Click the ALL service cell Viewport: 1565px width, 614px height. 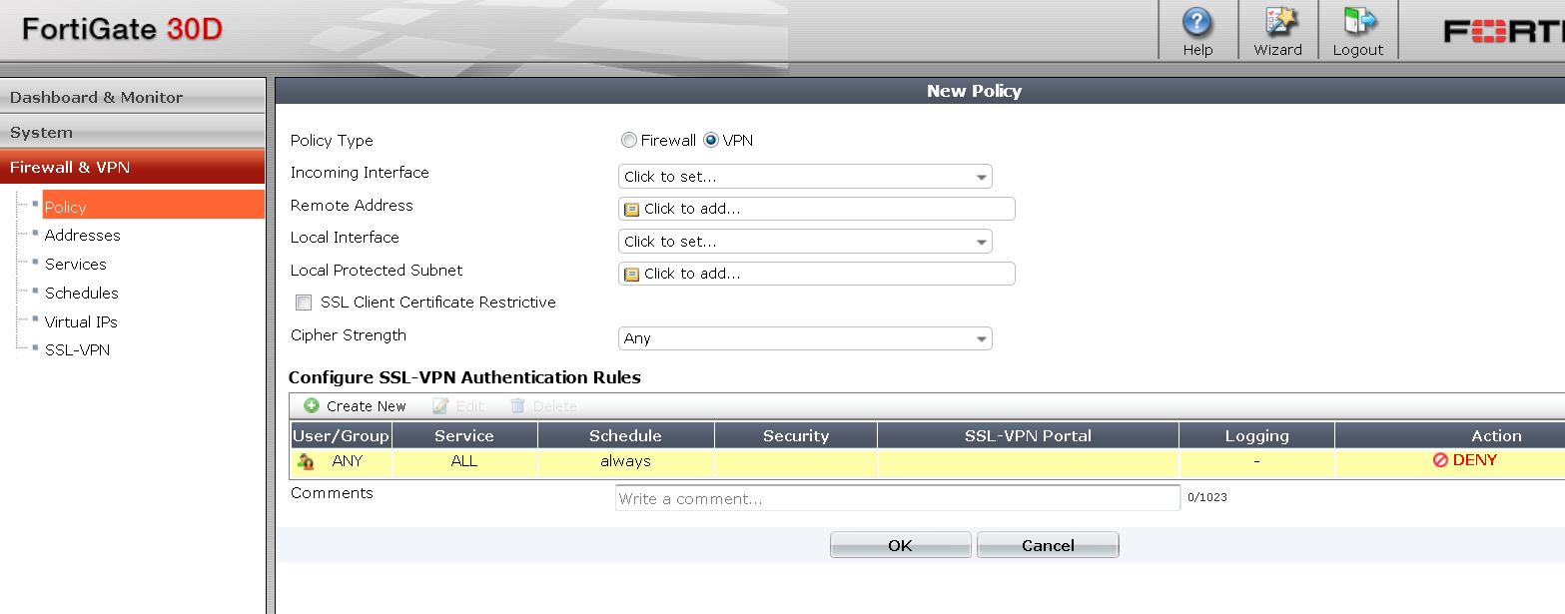click(464, 461)
